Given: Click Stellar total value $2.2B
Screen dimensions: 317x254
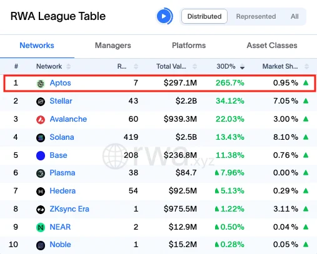Looking at the screenshot, I should pos(186,101).
